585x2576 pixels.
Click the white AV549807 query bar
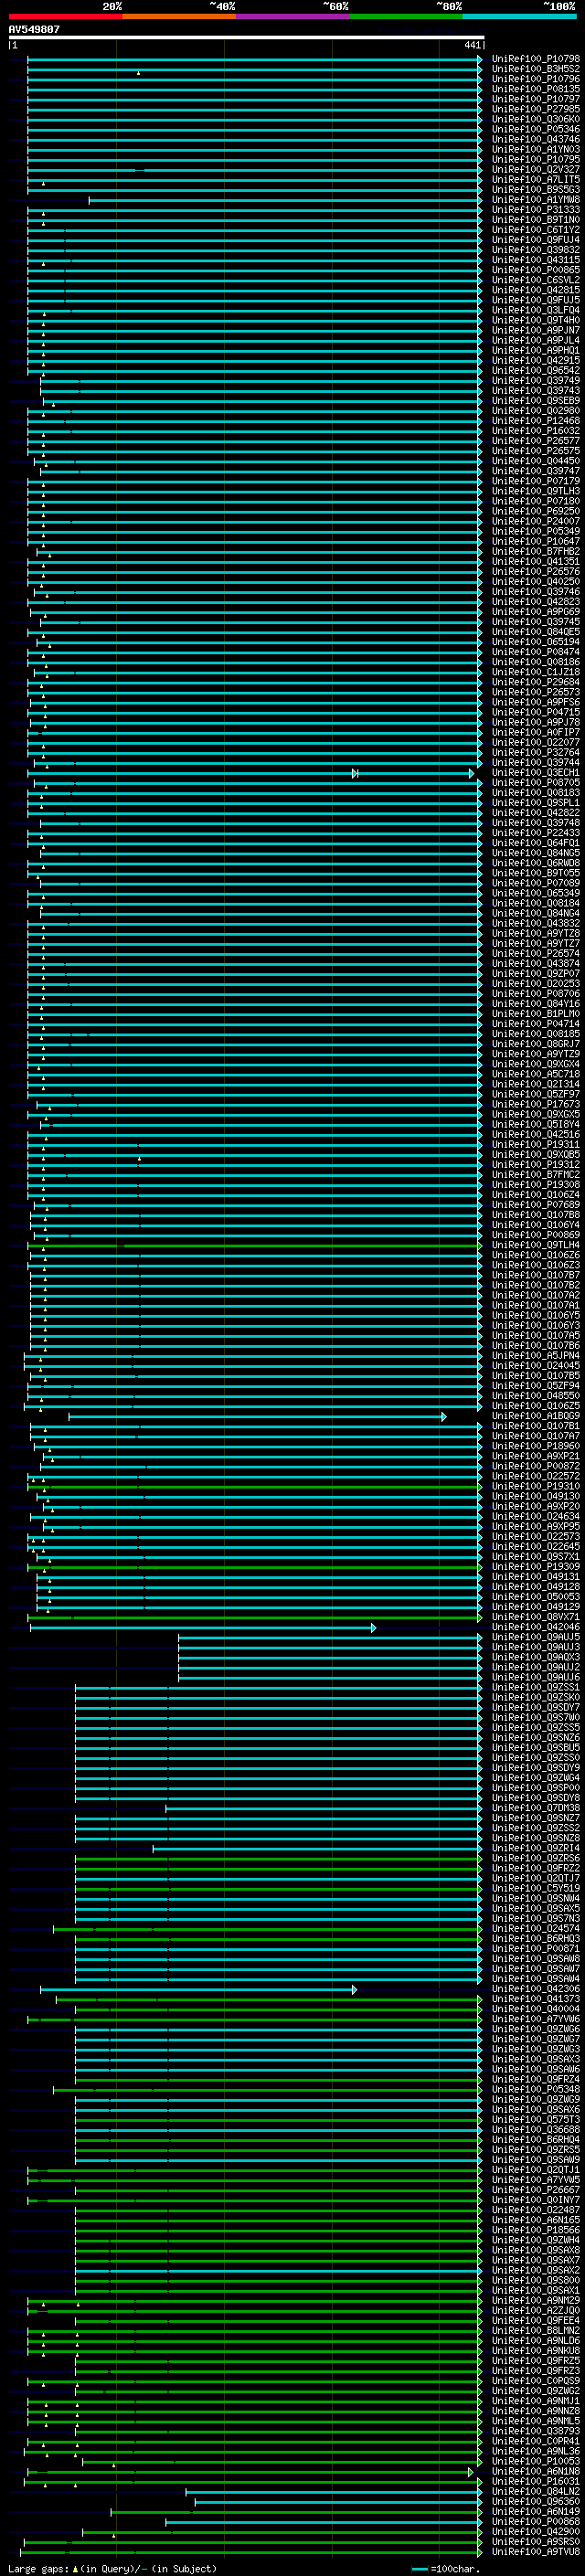click(246, 38)
